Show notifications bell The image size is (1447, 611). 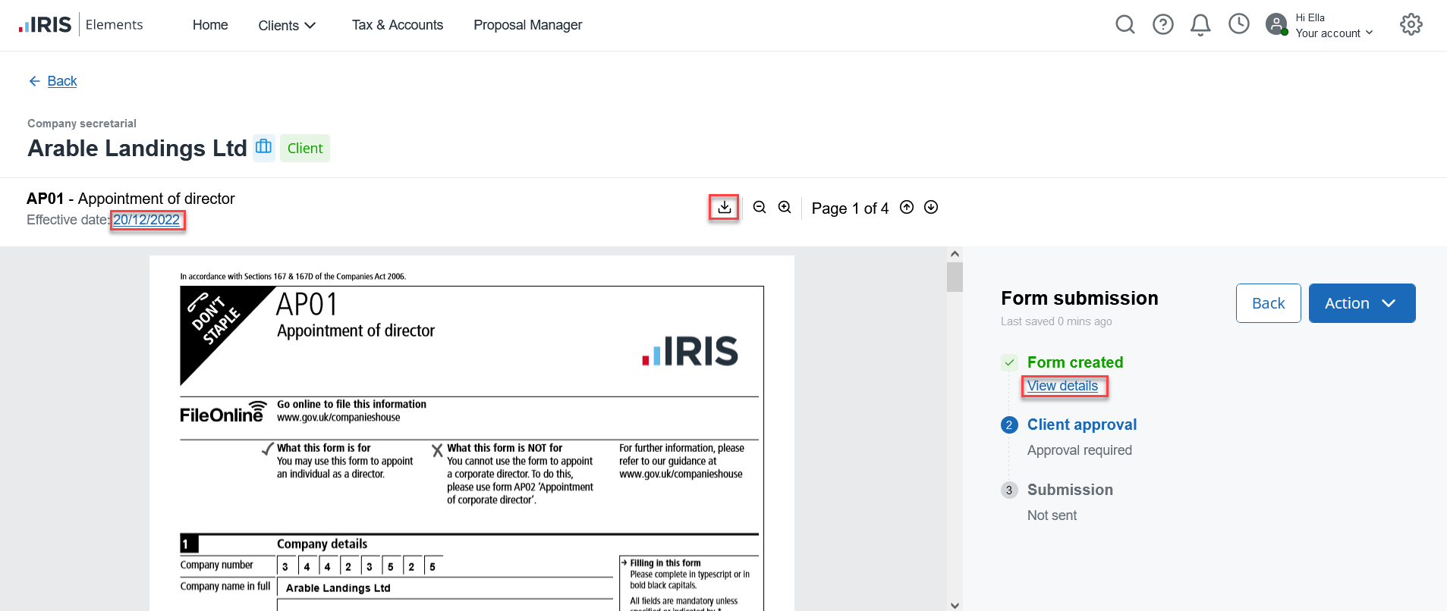click(1200, 25)
